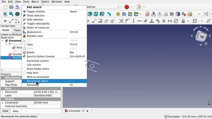The height and width of the screenshot is (119, 212).
Task: Select the Parallel constraint icon
Action: click(145, 21)
